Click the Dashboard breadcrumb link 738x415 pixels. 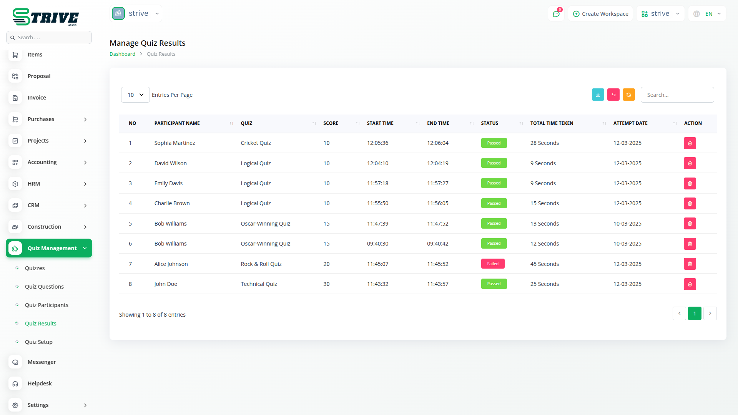[x=122, y=54]
